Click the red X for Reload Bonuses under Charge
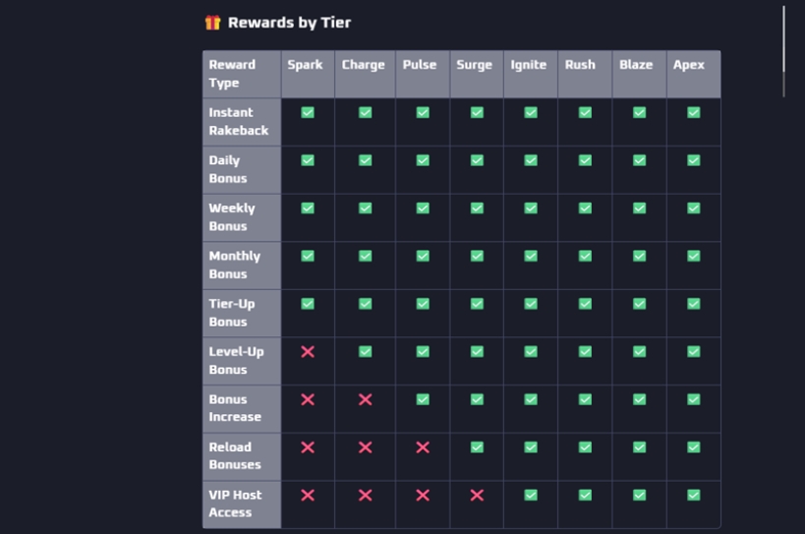This screenshot has width=805, height=534. 365,447
